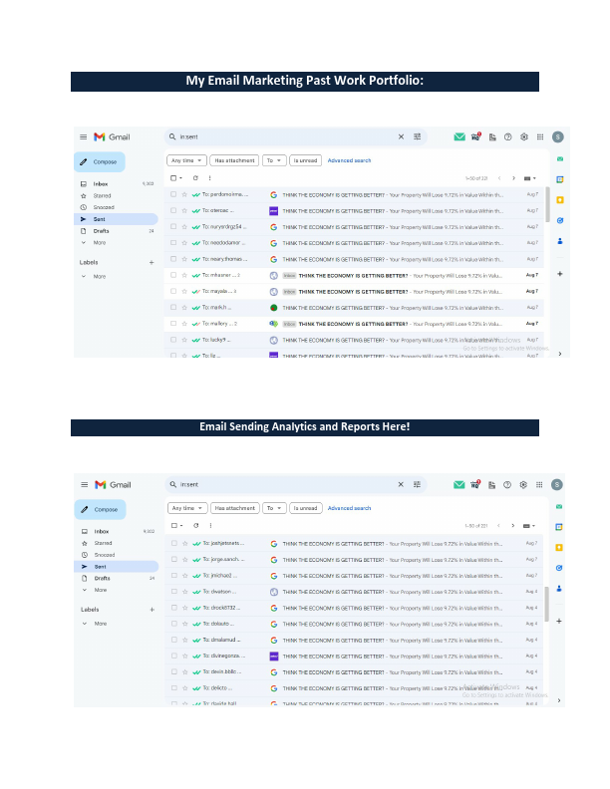Viewport: 610px width, 789px height.
Task: Tick checkbox for email To: mark.h
Action: pyautogui.click(x=173, y=307)
